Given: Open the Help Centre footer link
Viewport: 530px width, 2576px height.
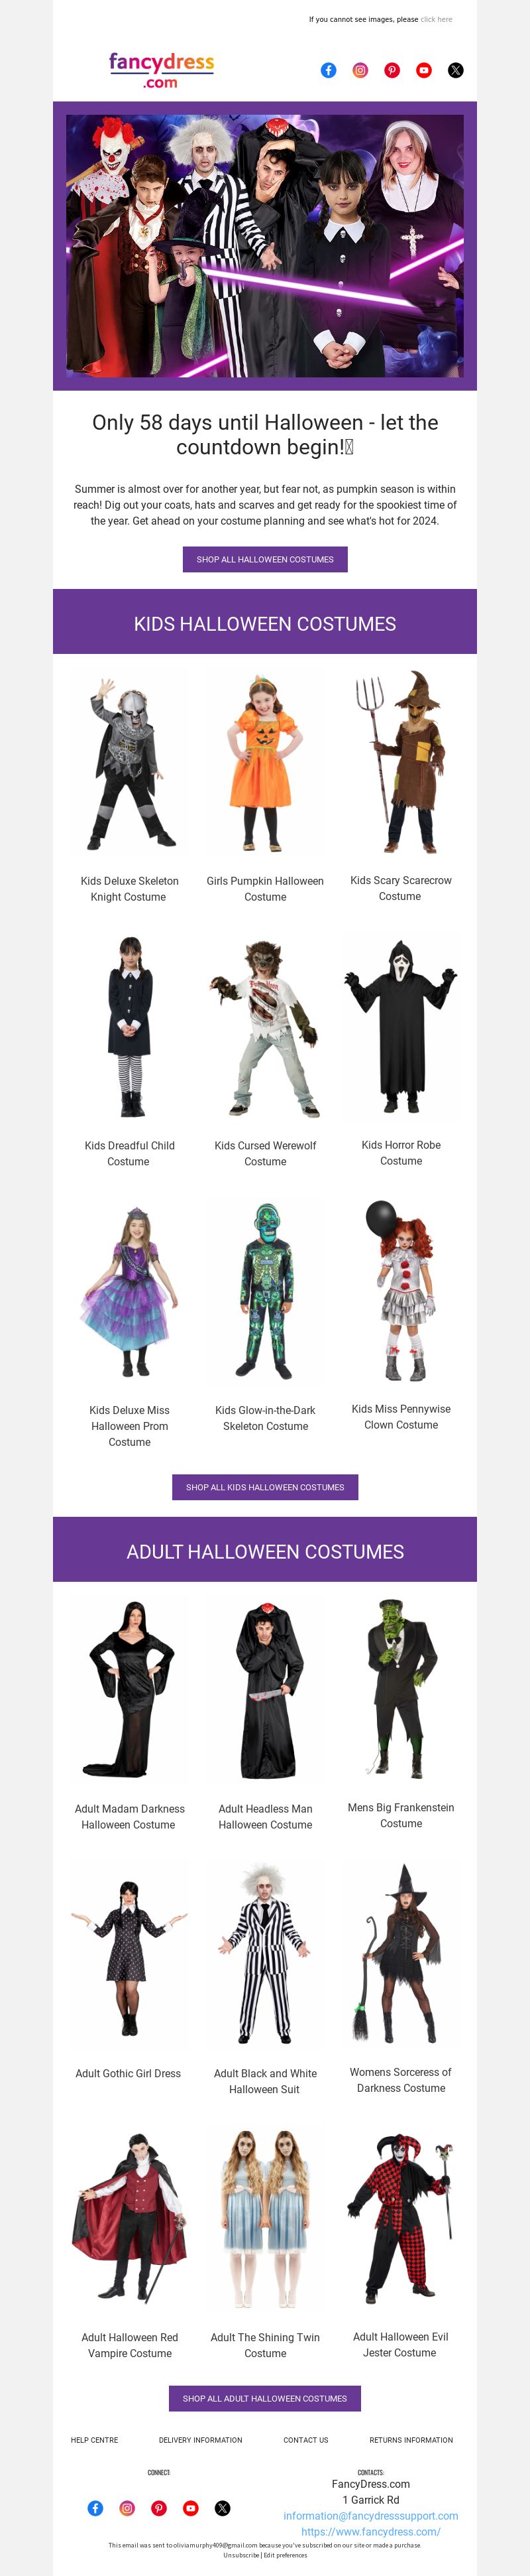Looking at the screenshot, I should coord(95,2440).
